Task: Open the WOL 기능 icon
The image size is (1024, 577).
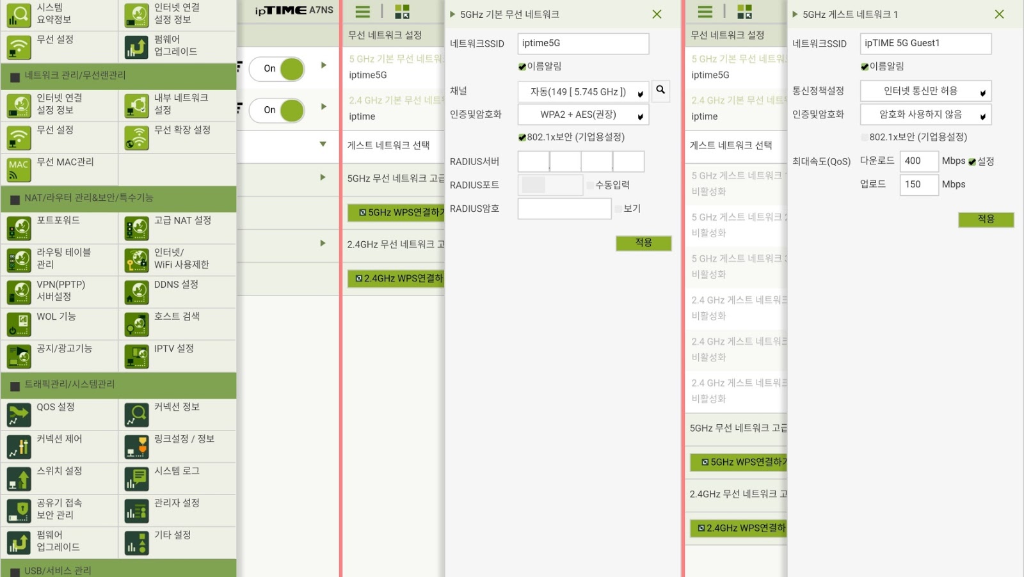Action: pyautogui.click(x=19, y=324)
